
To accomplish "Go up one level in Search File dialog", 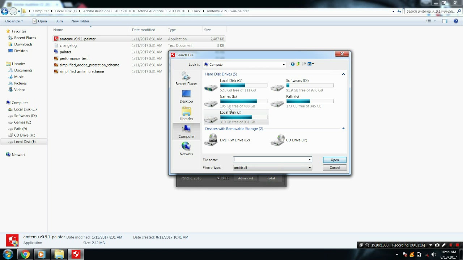I will click(x=298, y=64).
